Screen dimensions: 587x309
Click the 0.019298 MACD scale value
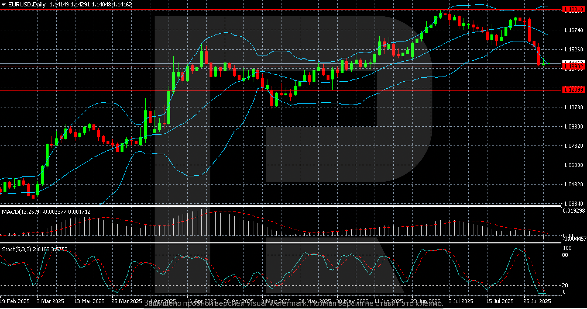coord(574,211)
